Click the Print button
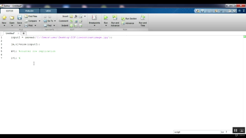This screenshot has width=246, height=138. [x=29, y=26]
